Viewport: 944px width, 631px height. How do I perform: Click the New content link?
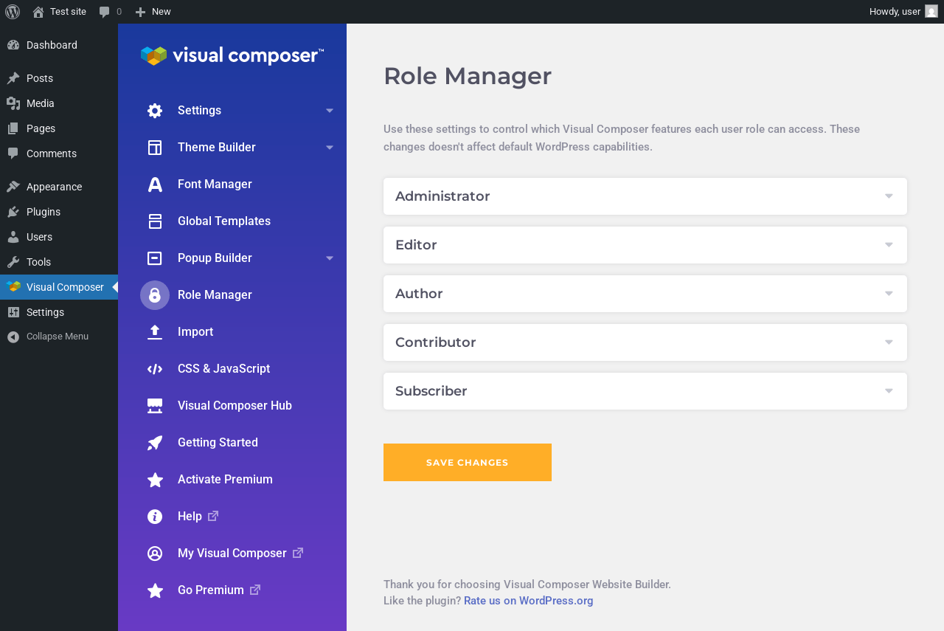(x=153, y=12)
